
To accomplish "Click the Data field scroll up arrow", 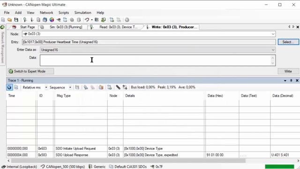I will click(x=273, y=58).
